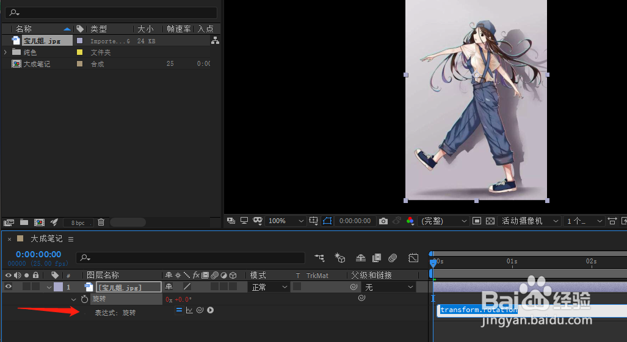Screen dimensions: 627x342
Task: Toggle quality switch of 宝儿姐.jpg layer
Action: click(x=187, y=287)
